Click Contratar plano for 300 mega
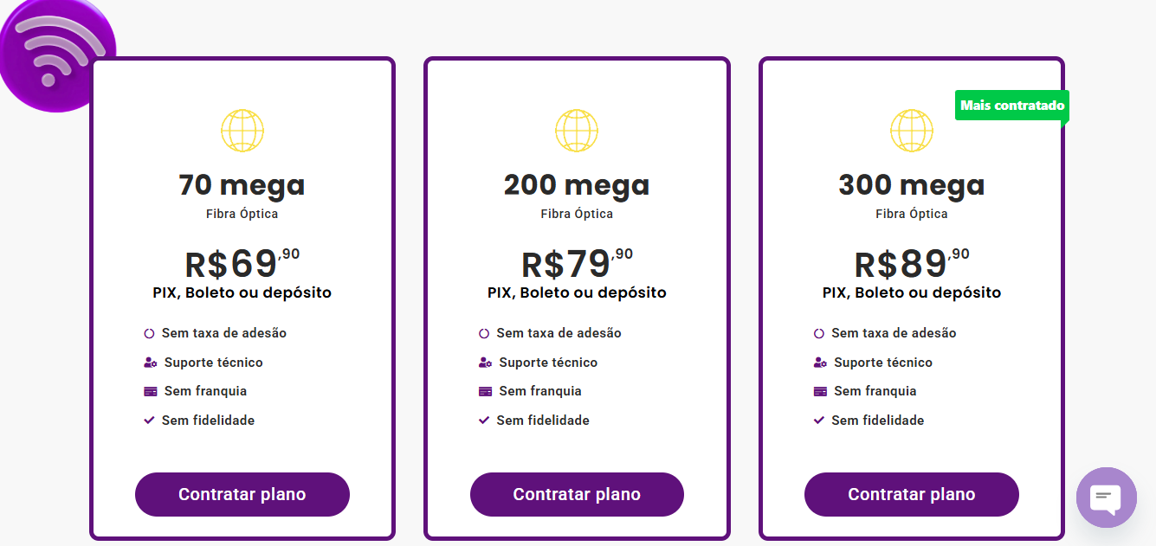This screenshot has height=546, width=1156. coord(912,495)
